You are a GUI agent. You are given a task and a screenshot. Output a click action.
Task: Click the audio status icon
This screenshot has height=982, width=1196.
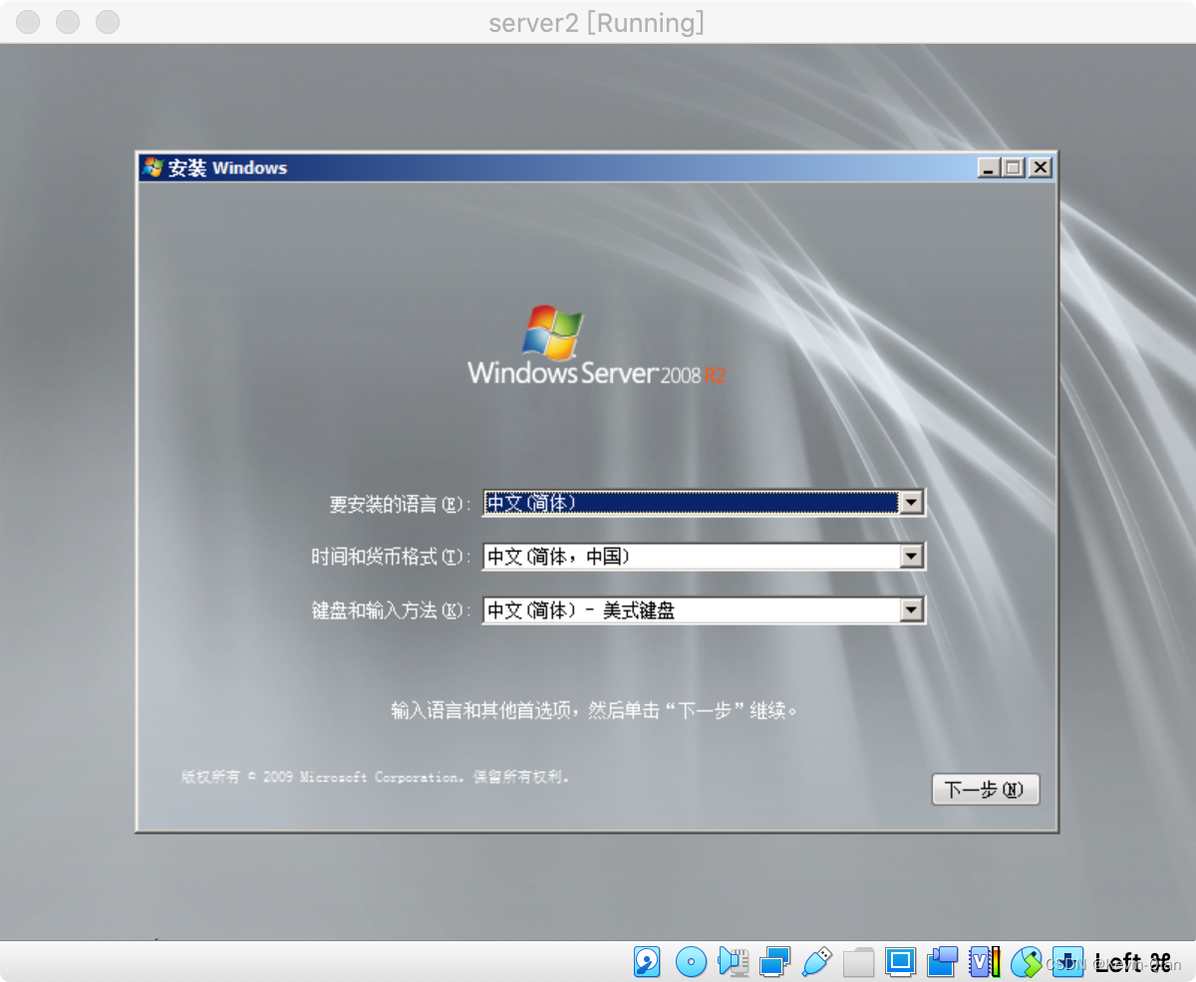(733, 962)
